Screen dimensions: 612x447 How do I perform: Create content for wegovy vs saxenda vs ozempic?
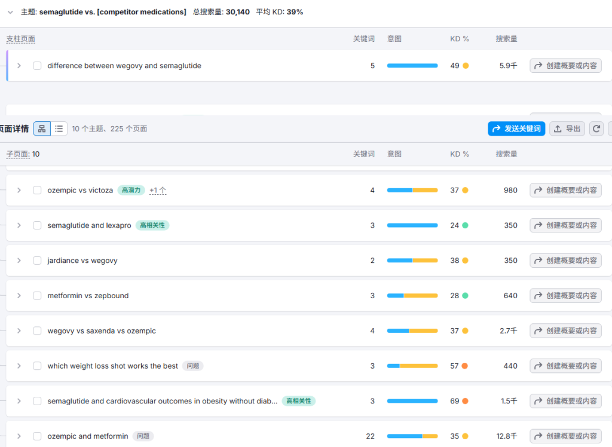coord(565,330)
